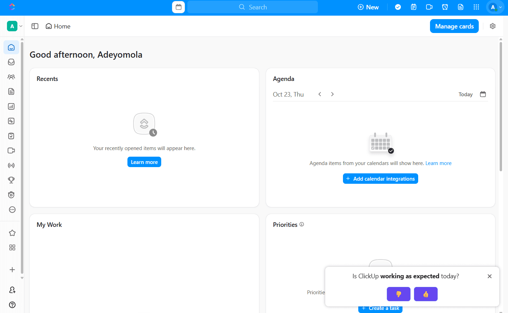Open the Clips video icon in sidebar

(x=11, y=150)
